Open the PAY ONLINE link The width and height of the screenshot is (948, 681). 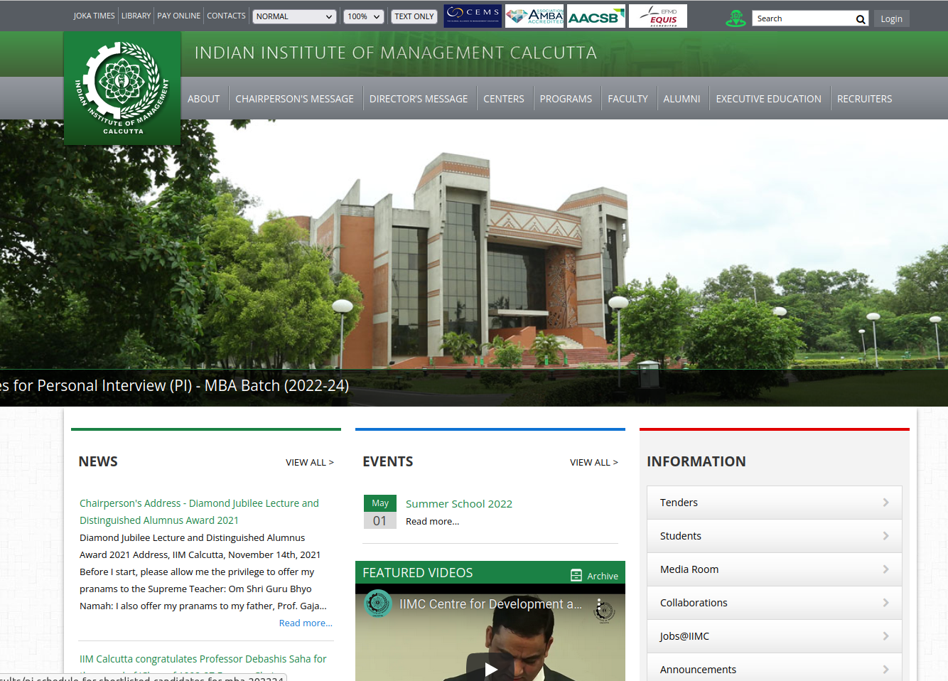[179, 16]
